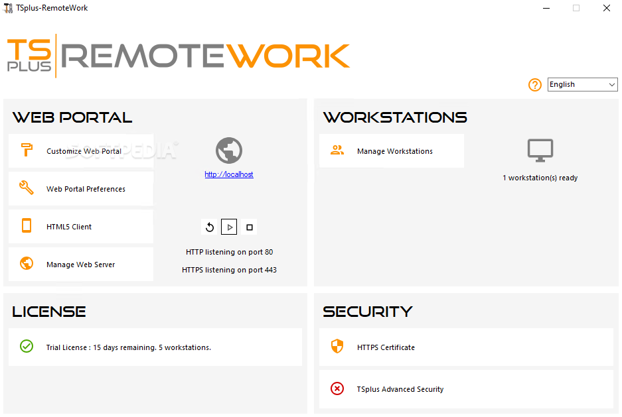Click the HTML5 Client tablet icon
Viewport: 622px width, 417px height.
click(x=27, y=225)
